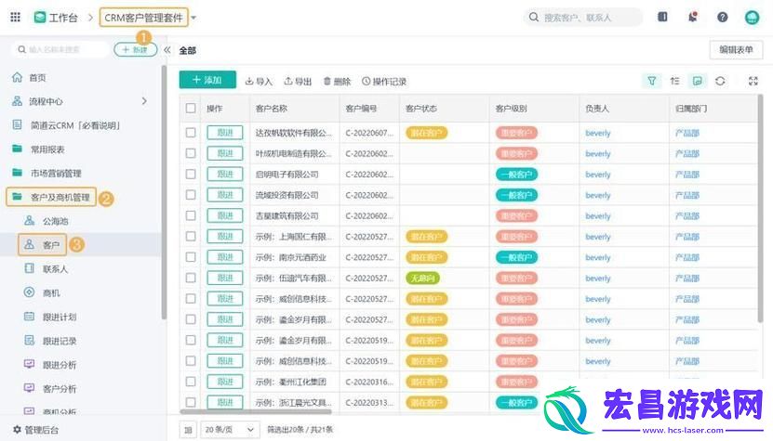
Task: Open beverly link in 流域投资有限公司 row
Action: tap(597, 195)
